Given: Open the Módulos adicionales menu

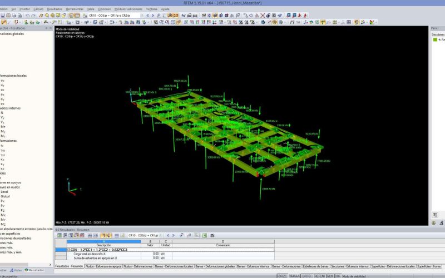Looking at the screenshot, I should pos(128,9).
